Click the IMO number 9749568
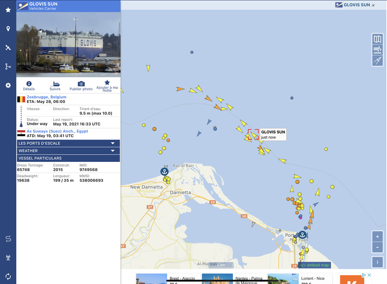 click(x=88, y=170)
